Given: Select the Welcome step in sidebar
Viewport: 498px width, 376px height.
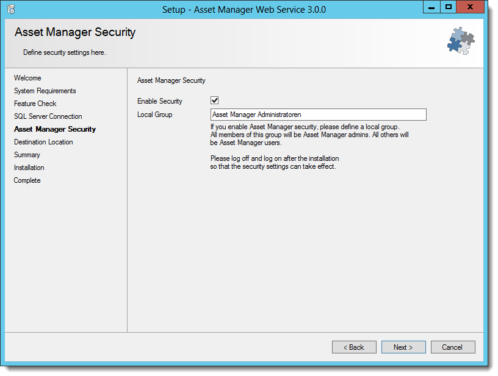Looking at the screenshot, I should pos(27,78).
